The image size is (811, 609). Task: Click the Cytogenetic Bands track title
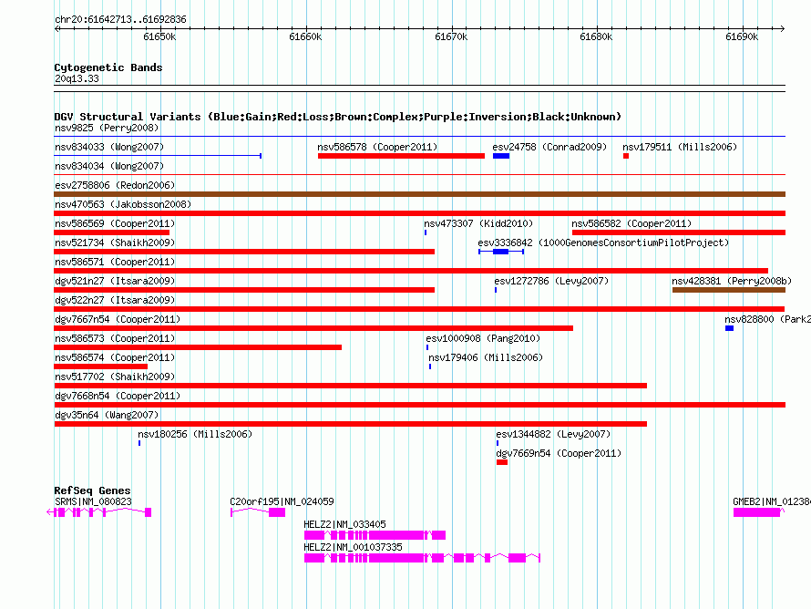(108, 67)
